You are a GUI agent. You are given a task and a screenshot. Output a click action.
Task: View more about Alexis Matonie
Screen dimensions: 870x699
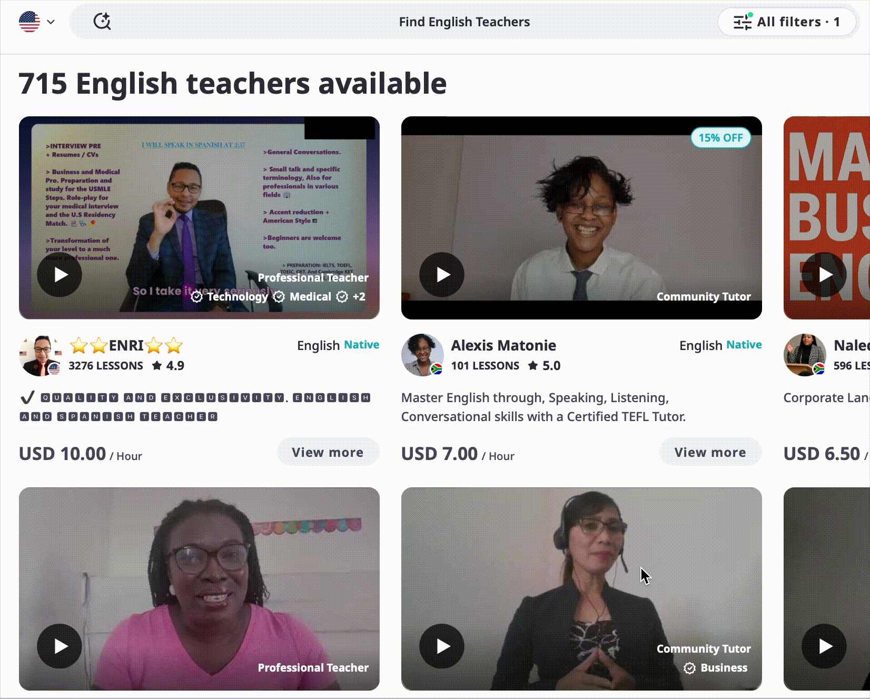point(710,452)
